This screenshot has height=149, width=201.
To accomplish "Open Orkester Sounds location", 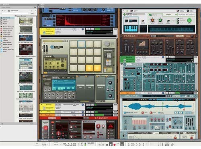I will coord(8,29).
